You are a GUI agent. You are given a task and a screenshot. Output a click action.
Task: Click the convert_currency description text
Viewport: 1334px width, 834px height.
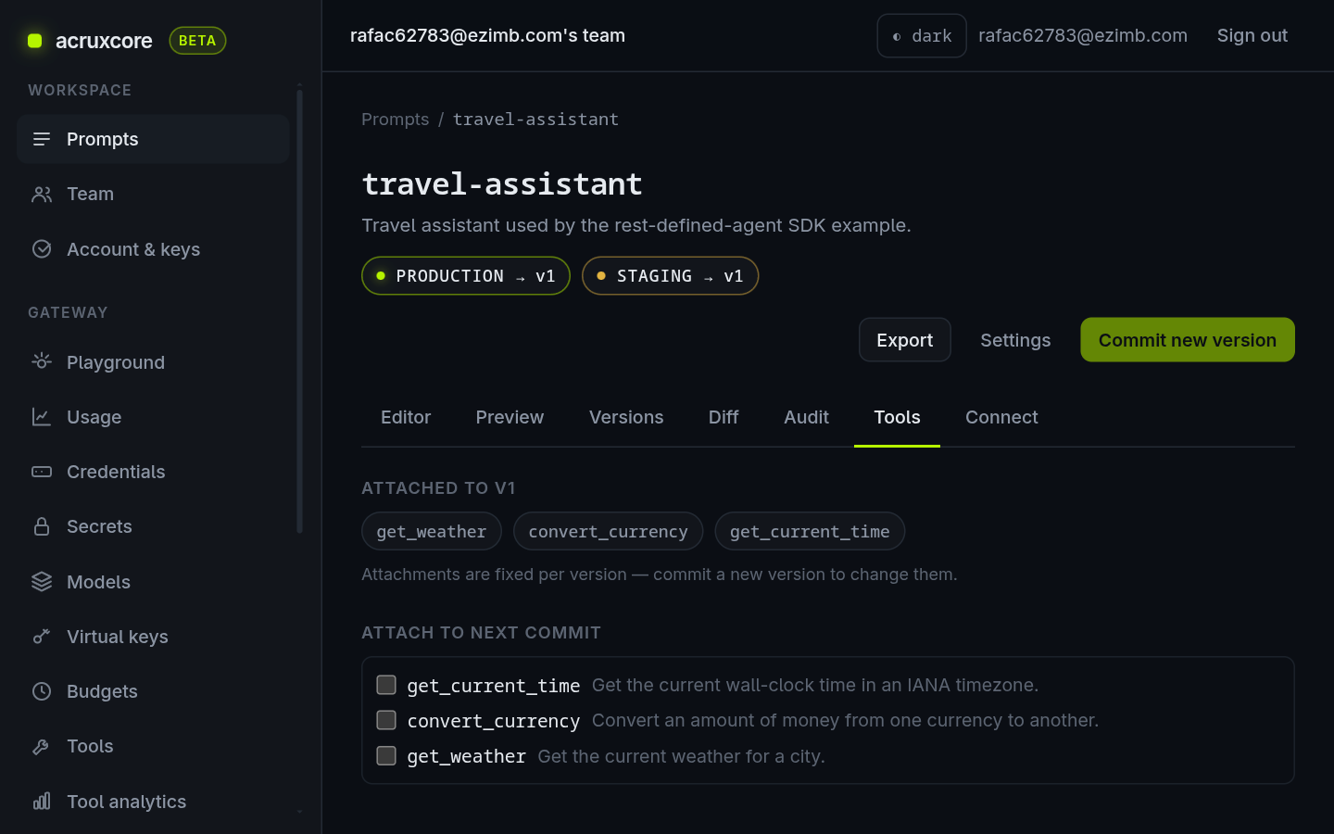point(845,720)
